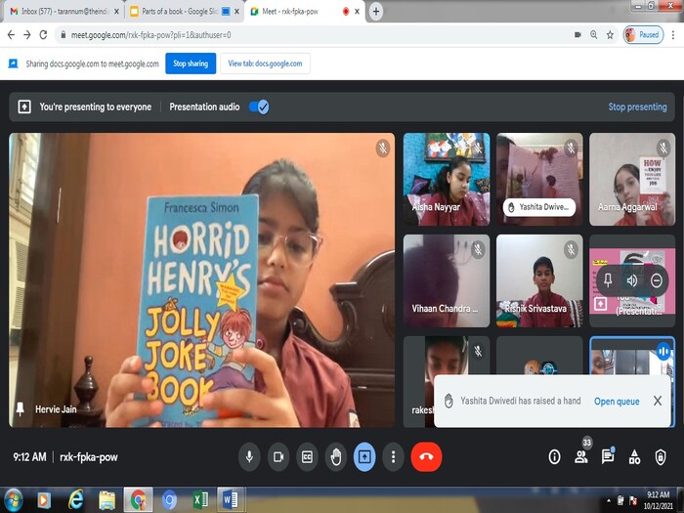Toggle the camera in Meet controls

tap(278, 456)
